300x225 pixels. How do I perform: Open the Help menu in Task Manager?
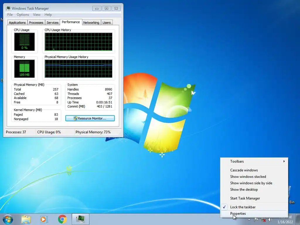coord(48,15)
